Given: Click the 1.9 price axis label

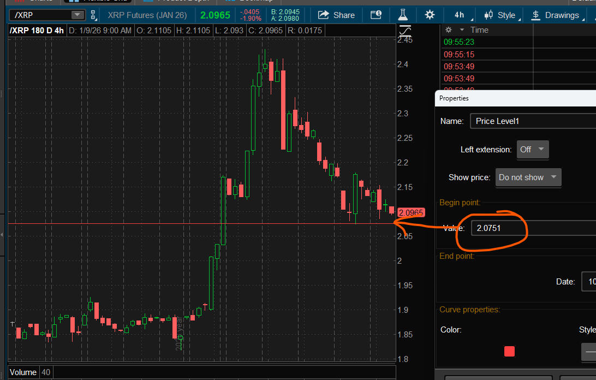Looking at the screenshot, I should [x=403, y=310].
